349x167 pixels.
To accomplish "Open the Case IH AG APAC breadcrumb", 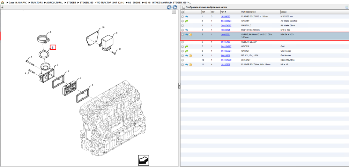I will click(18, 2).
